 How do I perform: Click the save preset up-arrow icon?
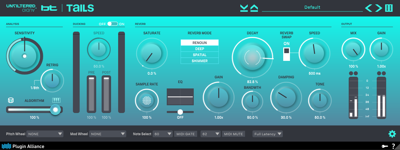254,8
